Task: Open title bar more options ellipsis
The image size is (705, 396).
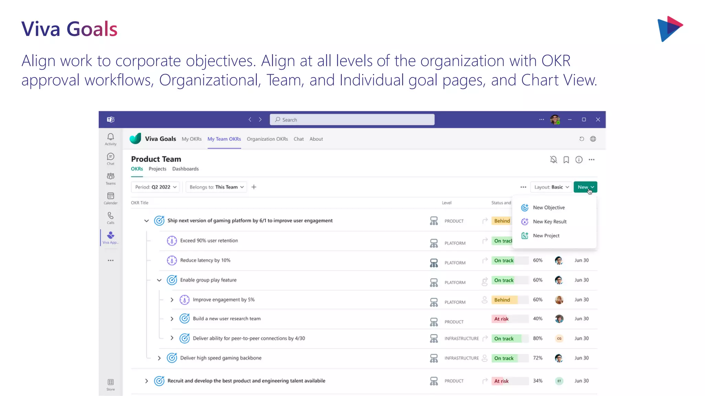Action: (541, 120)
